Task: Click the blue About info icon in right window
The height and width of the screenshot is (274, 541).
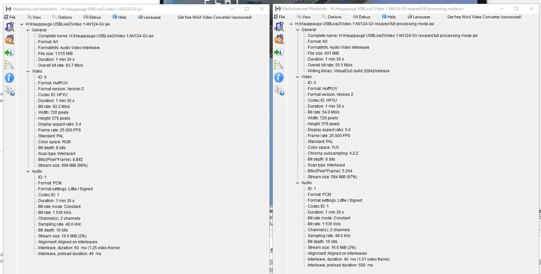Action: (x=279, y=77)
